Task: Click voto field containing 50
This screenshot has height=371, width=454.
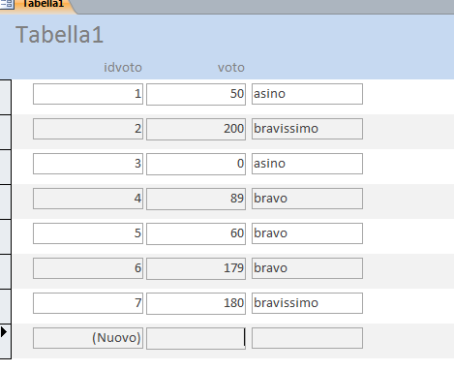Action: [196, 94]
